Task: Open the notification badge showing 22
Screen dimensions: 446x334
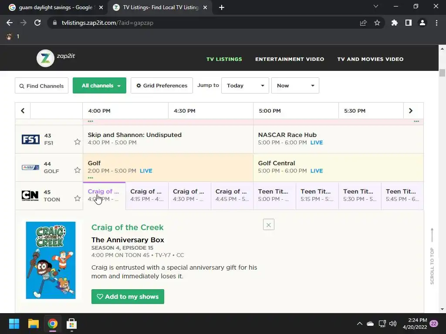Action: (x=434, y=324)
